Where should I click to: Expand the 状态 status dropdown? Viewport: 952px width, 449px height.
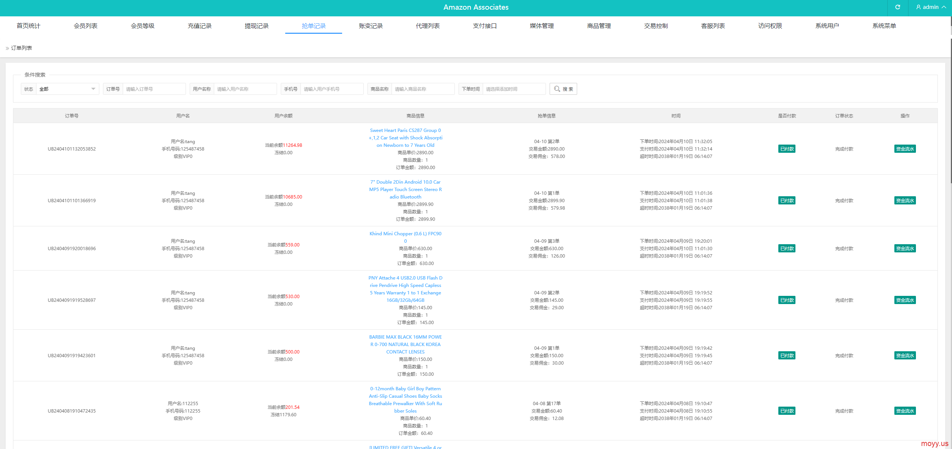[x=67, y=89]
